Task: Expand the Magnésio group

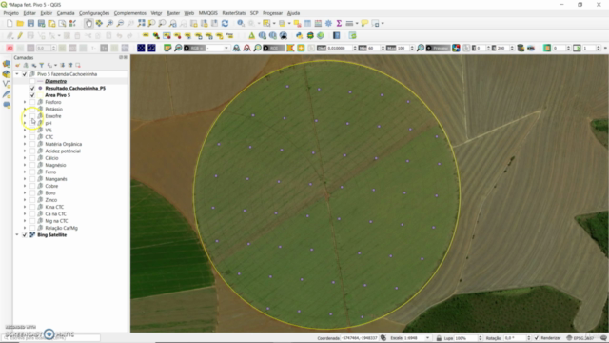Action: click(25, 165)
